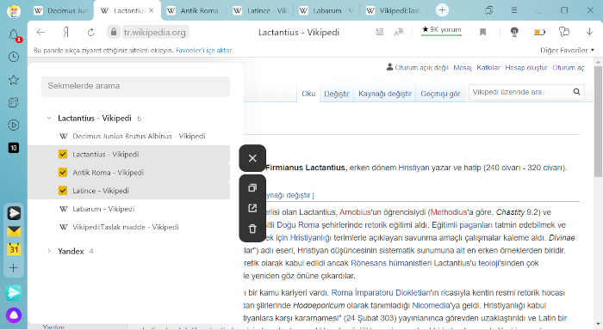Open the feedback bubbles icon in toolbar

click(563, 32)
